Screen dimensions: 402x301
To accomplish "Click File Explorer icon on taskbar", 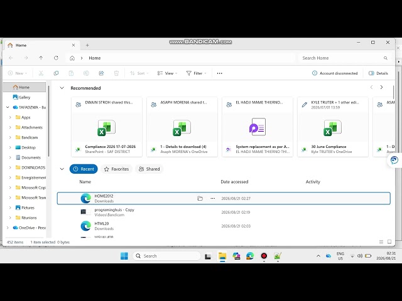I will click(222, 256).
